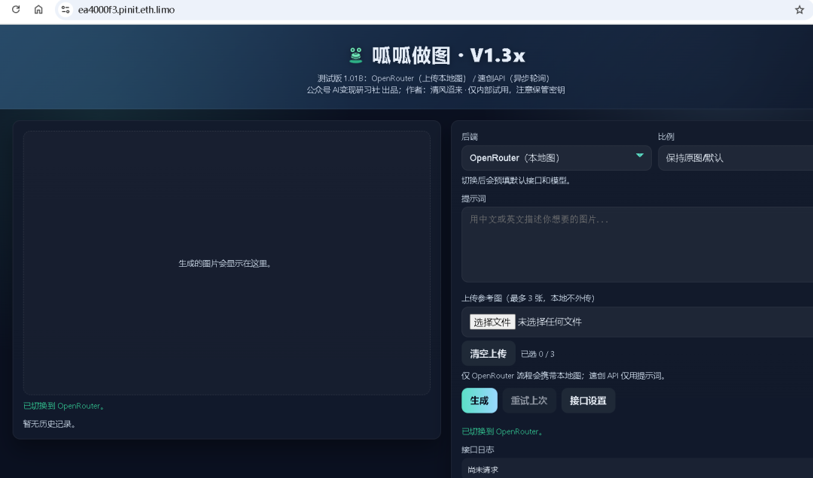Click the 清空上传 button
This screenshot has height=478, width=813.
[x=488, y=354]
